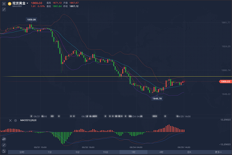This screenshot has height=155, width=232.
Task: Close the chart with the top-left X icon
Action: tap(4, 4)
